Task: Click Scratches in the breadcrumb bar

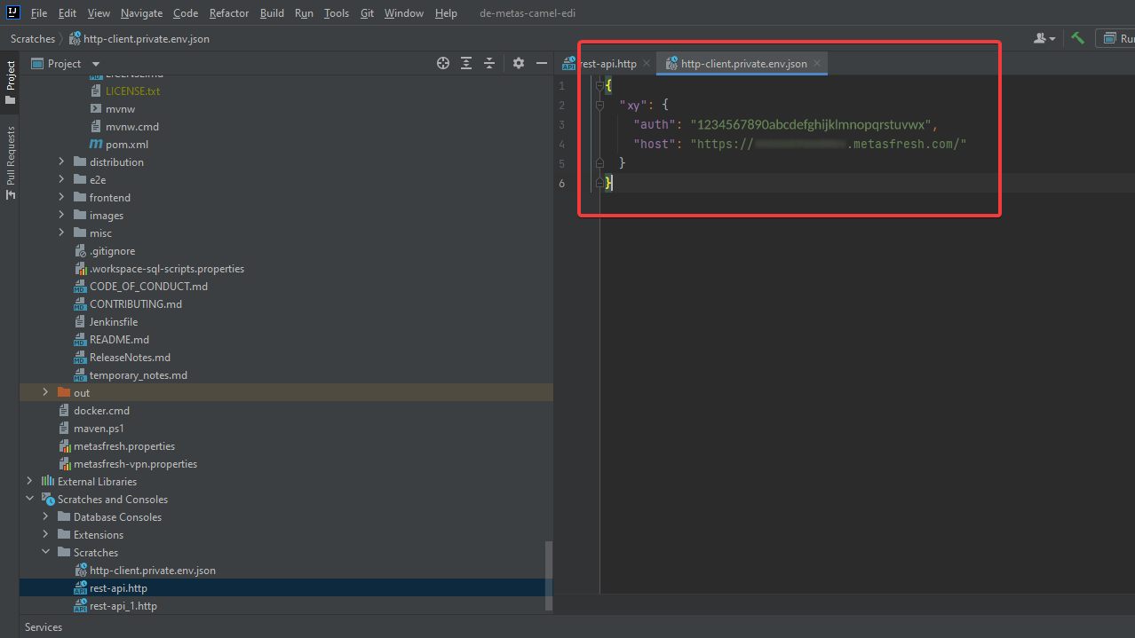Action: pos(32,38)
